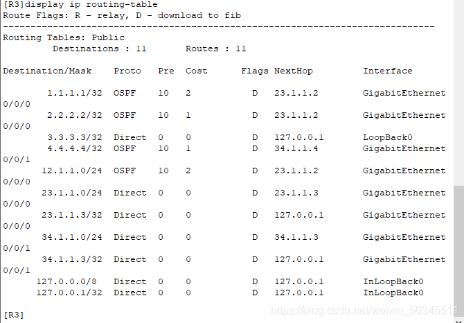The width and height of the screenshot is (464, 323).
Task: Click the vertical scrollbar thumb
Action: (x=458, y=251)
